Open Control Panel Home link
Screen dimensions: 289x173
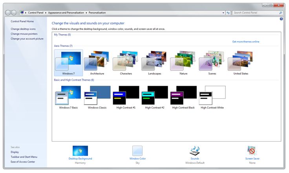22,21
